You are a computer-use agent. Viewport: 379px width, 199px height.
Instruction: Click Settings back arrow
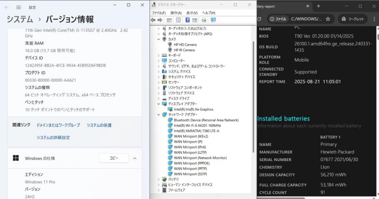[6, 8]
